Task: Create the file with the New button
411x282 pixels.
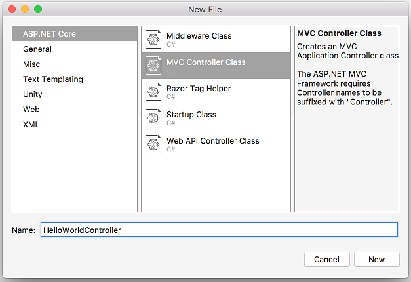Action: pos(377,260)
